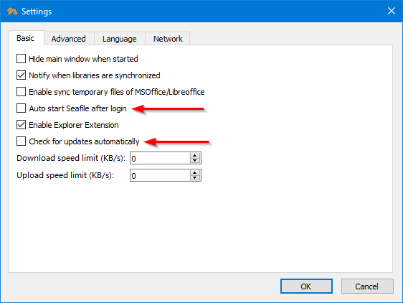Open the Advanced tab

coord(68,39)
